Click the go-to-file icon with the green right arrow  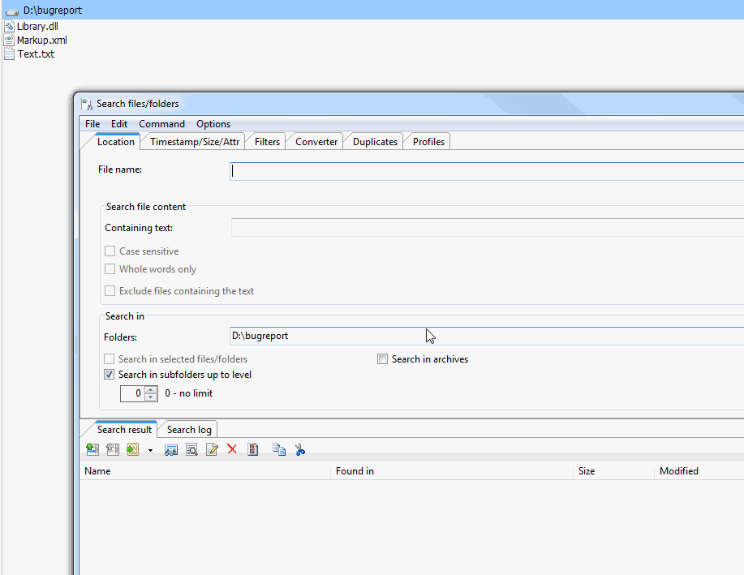[133, 448]
